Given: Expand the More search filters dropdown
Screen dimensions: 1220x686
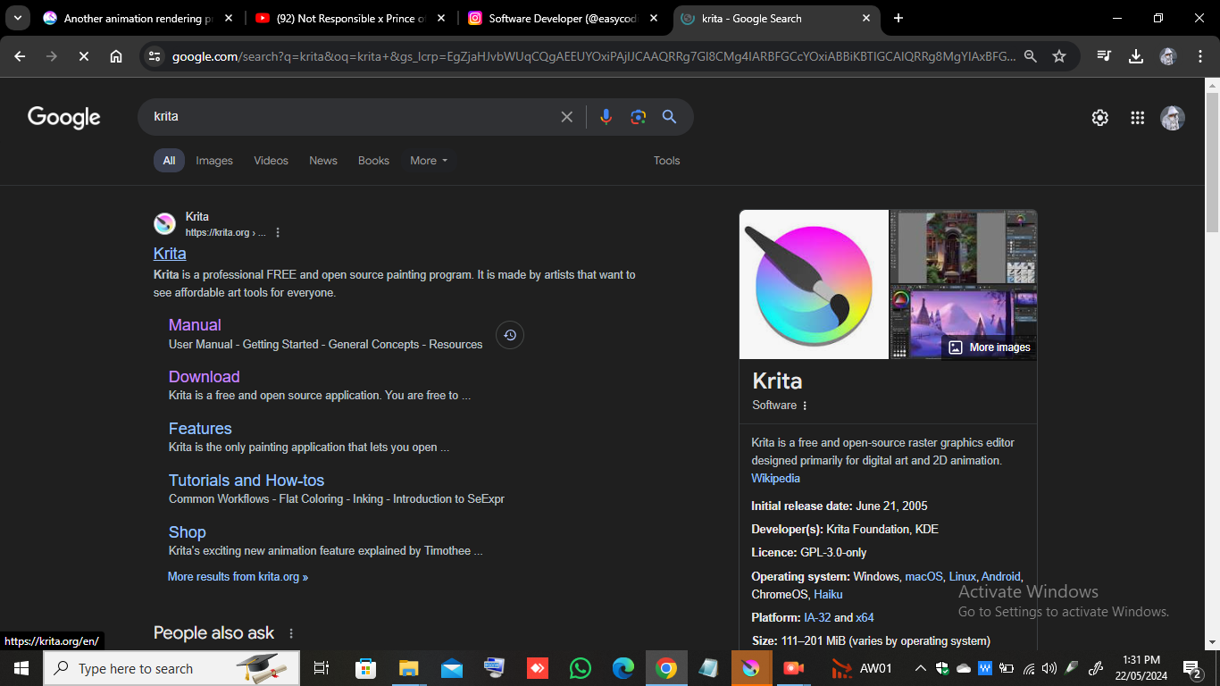Looking at the screenshot, I should tap(429, 161).
